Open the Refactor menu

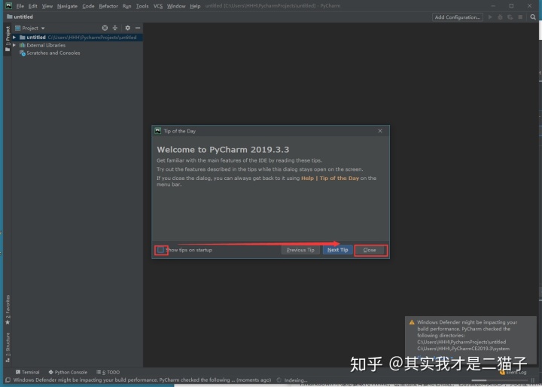click(108, 6)
